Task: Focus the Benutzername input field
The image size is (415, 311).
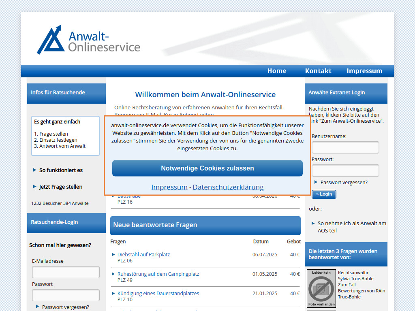Action: click(x=345, y=147)
